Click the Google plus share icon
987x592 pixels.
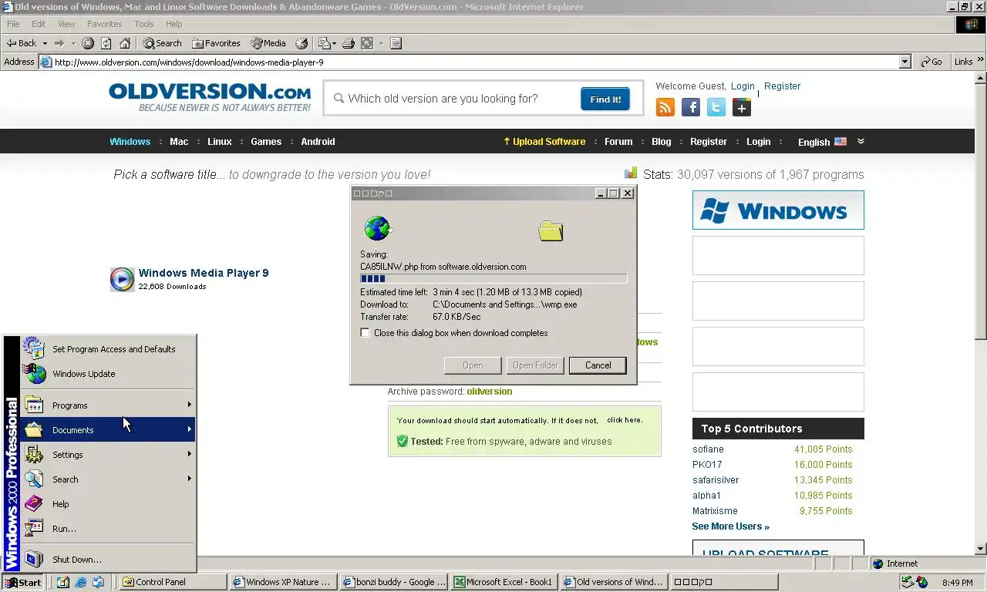(x=742, y=108)
